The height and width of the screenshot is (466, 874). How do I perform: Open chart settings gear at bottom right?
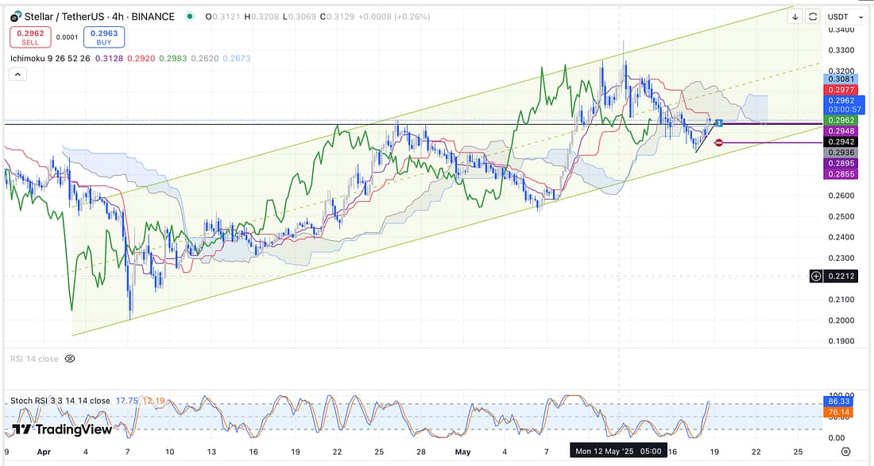845,451
